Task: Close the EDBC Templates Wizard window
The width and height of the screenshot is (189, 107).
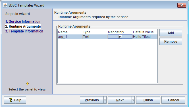Action: pos(182,5)
